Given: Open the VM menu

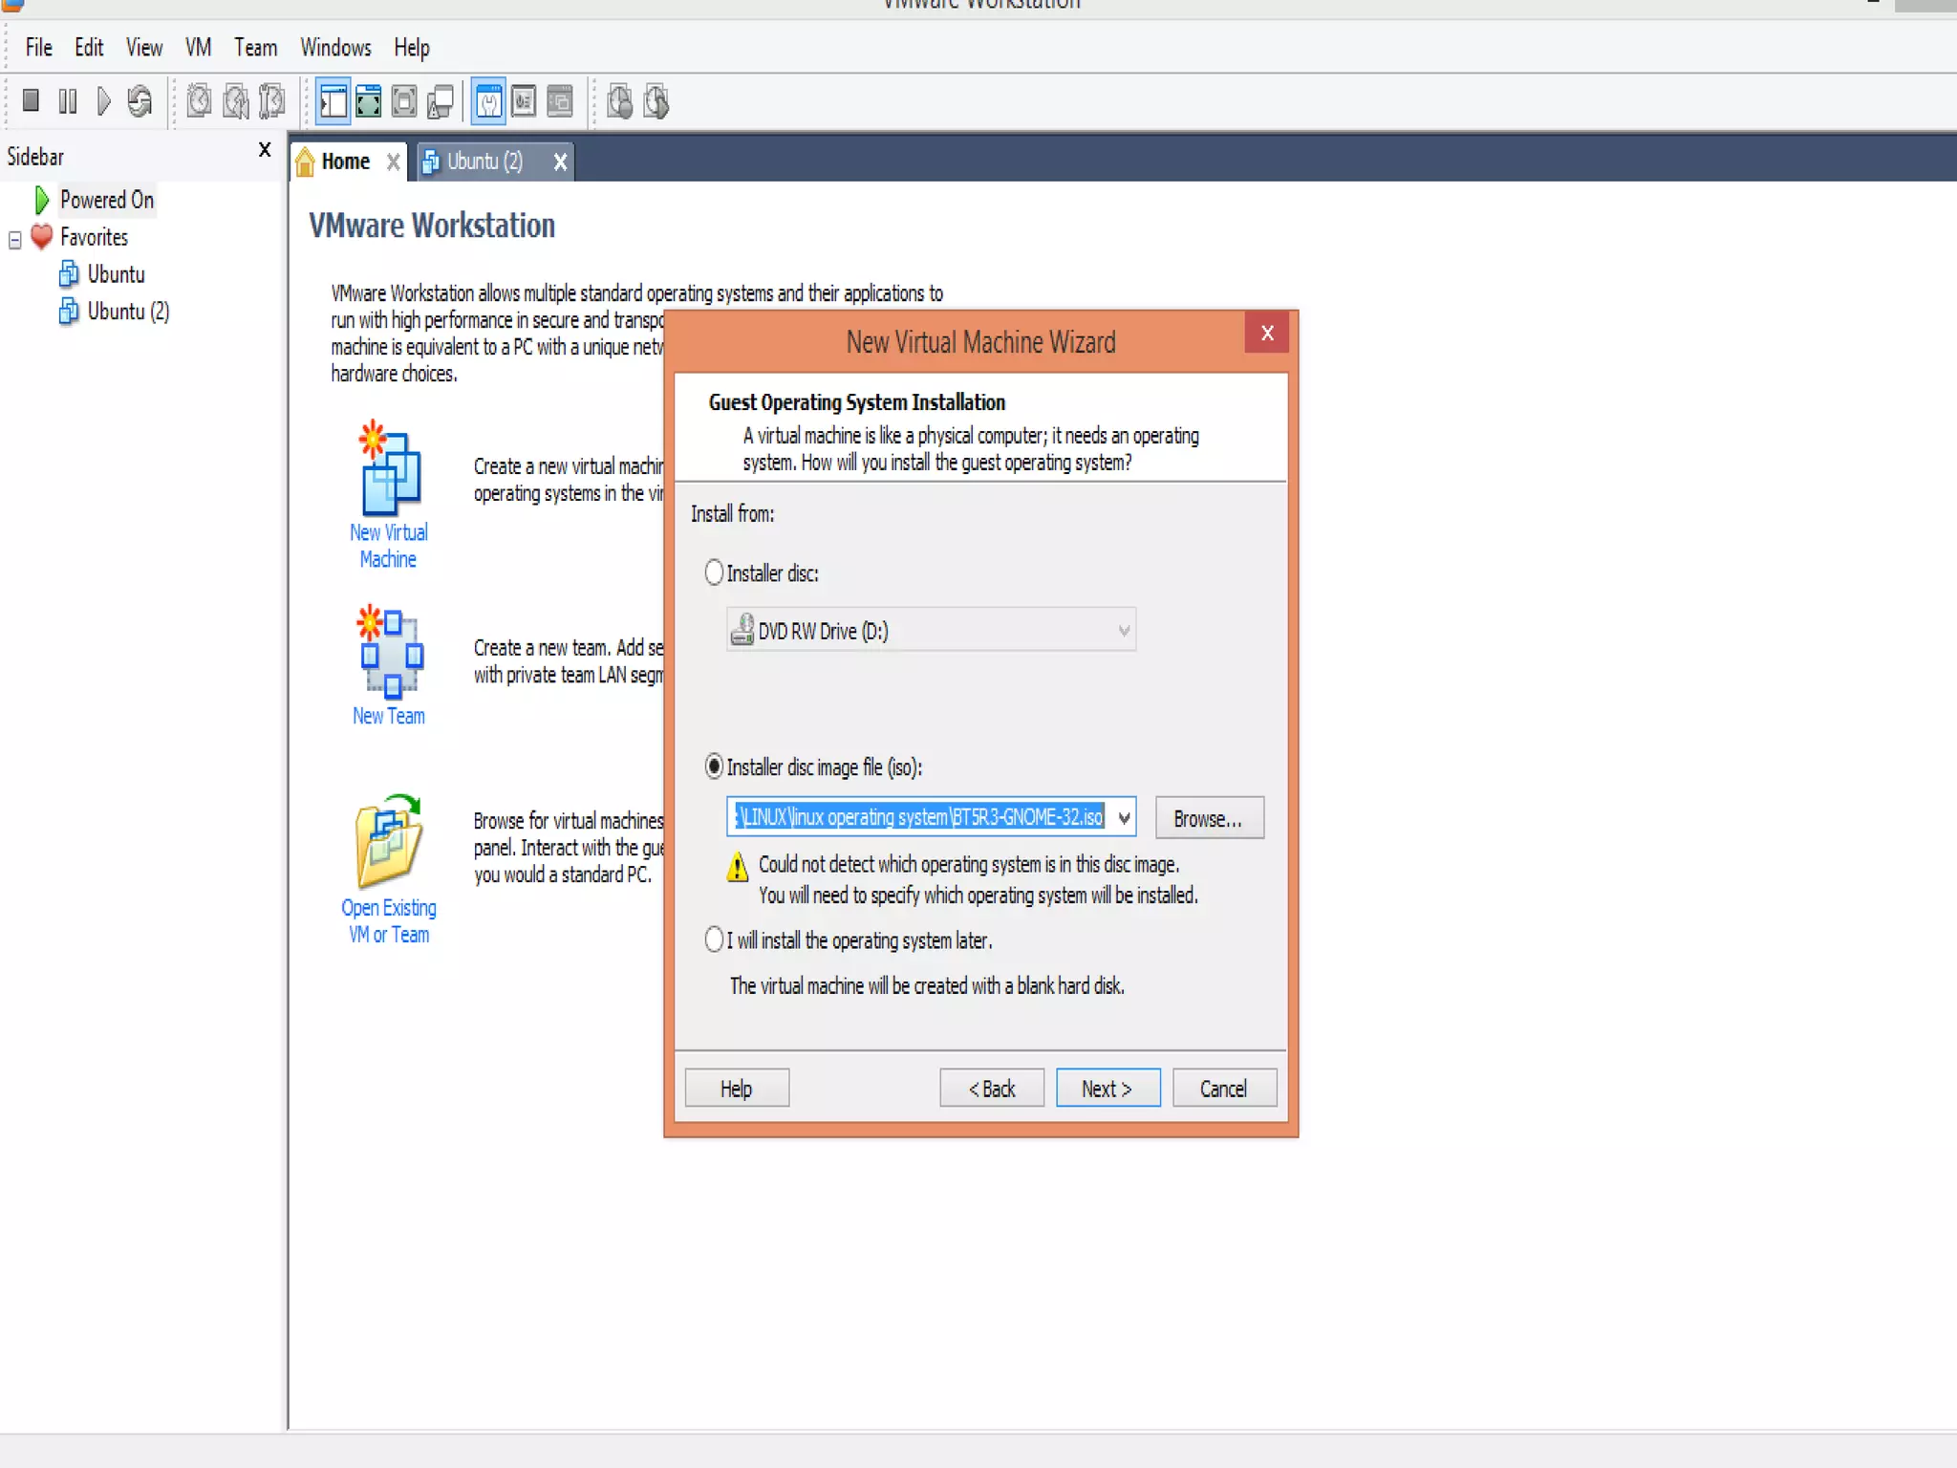Looking at the screenshot, I should coord(198,48).
